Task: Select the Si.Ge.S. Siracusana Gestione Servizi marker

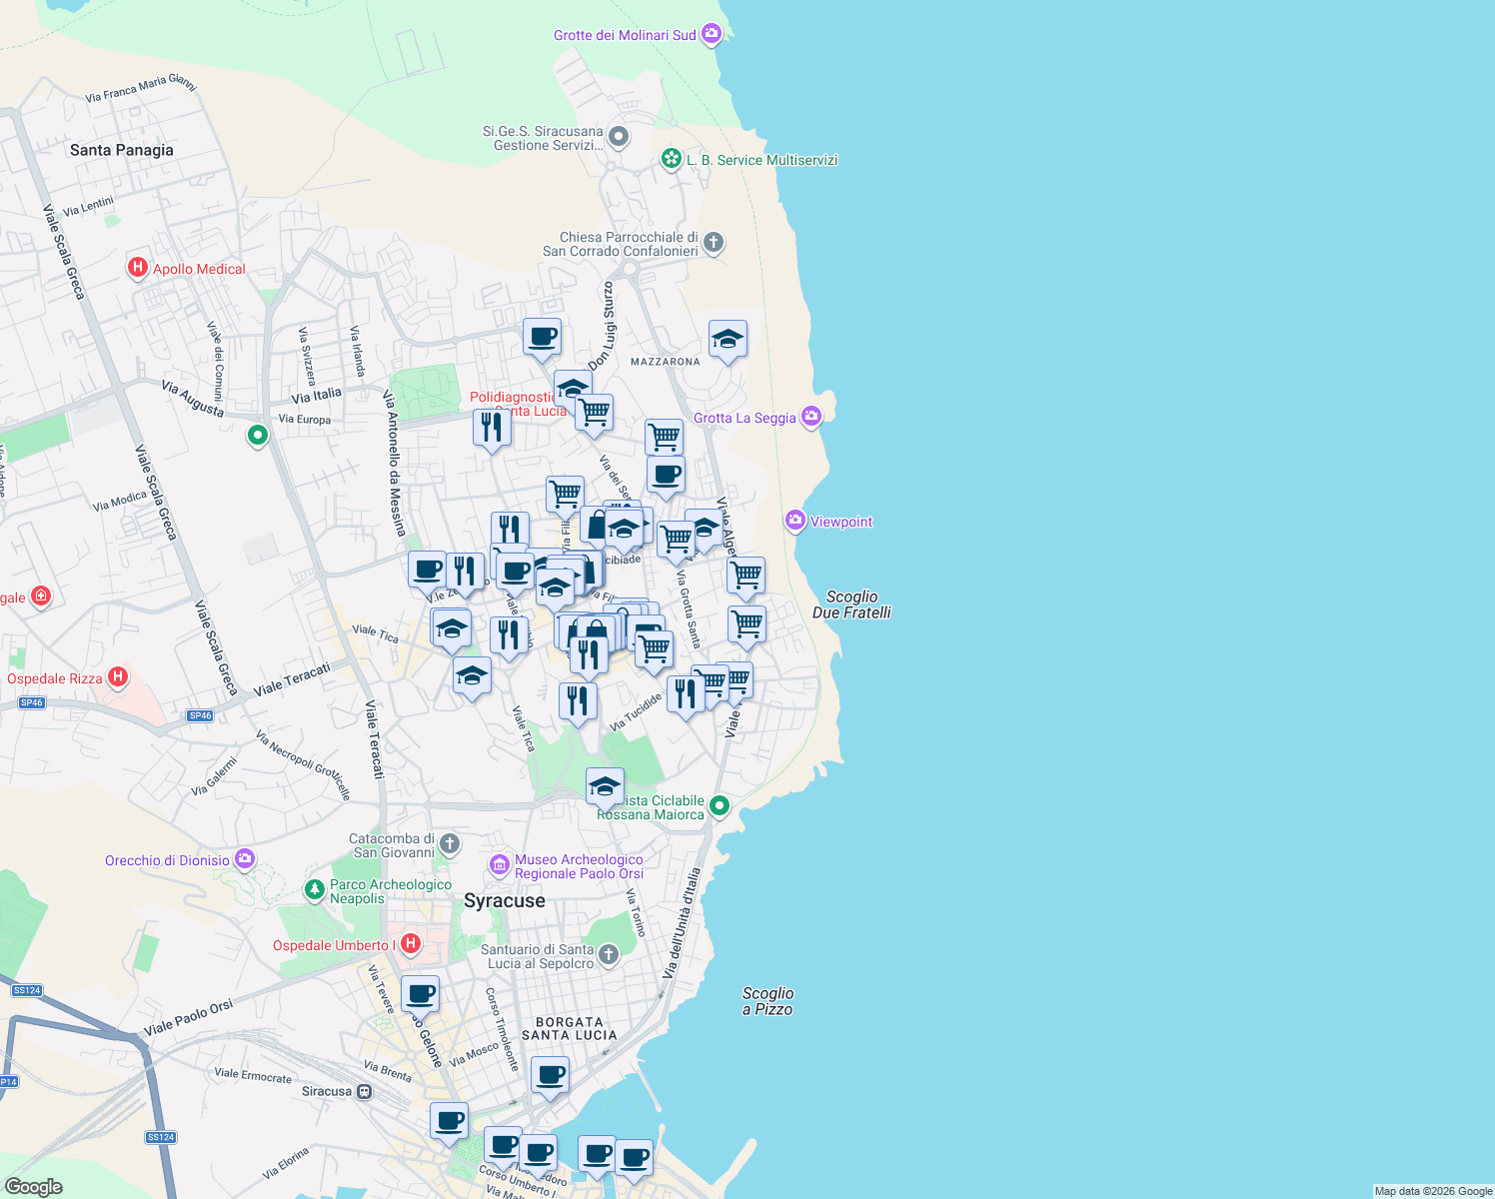Action: point(619,137)
